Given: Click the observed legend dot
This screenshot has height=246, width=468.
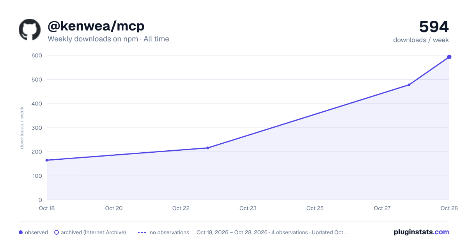Looking at the screenshot, I should click(21, 232).
